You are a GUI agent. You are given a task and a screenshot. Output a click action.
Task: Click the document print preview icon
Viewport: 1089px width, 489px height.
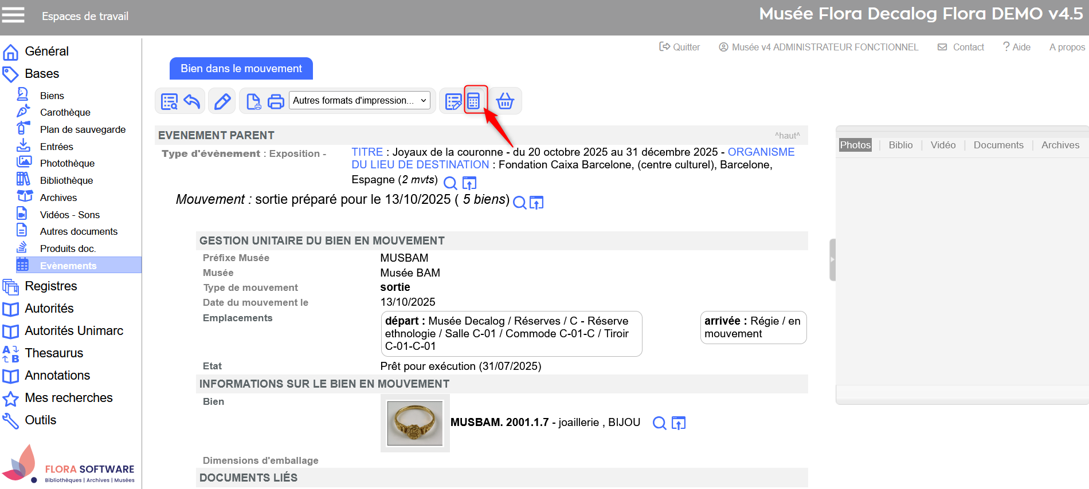coord(253,101)
